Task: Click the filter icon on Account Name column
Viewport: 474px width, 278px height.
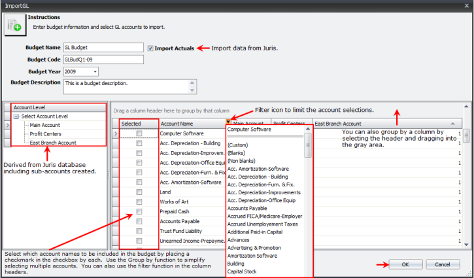Action: point(228,123)
